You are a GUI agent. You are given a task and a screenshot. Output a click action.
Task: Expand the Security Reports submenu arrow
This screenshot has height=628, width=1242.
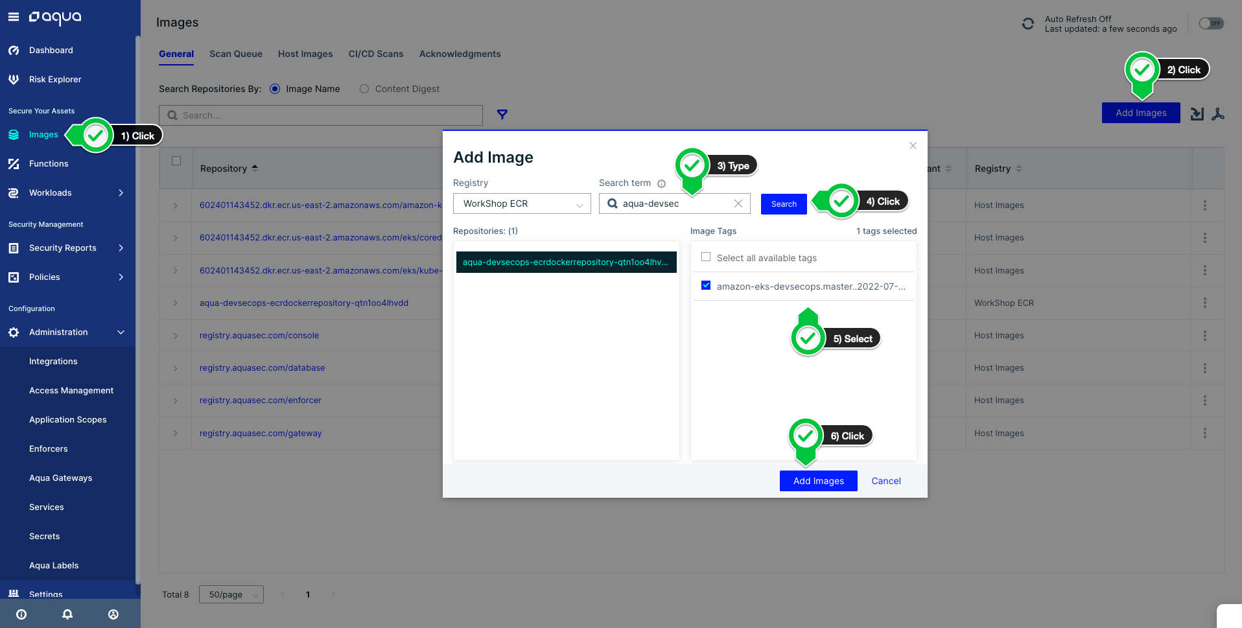click(x=121, y=248)
